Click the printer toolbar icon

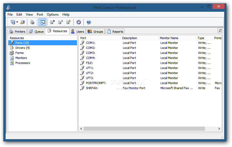32,22
